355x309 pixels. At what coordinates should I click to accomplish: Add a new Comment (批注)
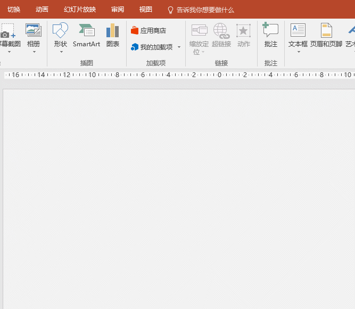pos(270,31)
